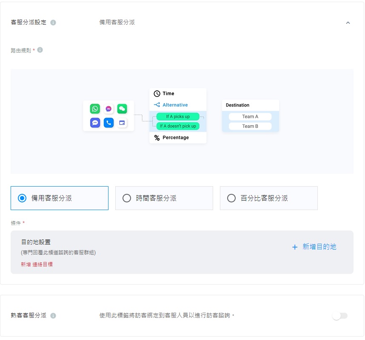
Task: Click the info icon next to 路由規則
Action: pos(40,50)
